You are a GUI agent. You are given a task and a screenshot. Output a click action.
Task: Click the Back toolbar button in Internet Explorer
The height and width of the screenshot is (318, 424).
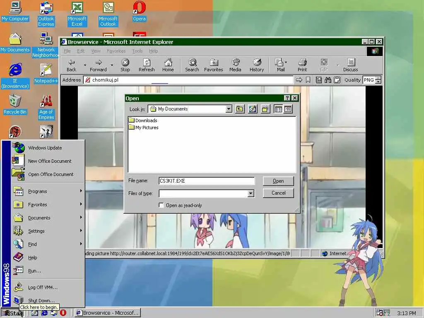[71, 65]
